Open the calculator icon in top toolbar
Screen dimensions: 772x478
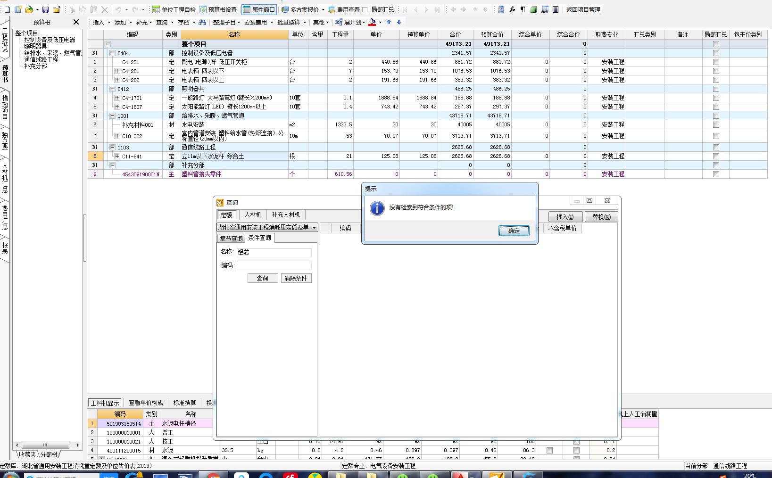click(501, 9)
